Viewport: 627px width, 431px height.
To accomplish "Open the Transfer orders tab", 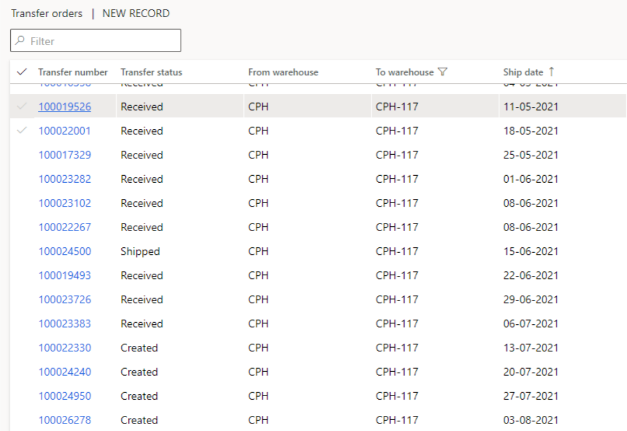I will 47,13.
